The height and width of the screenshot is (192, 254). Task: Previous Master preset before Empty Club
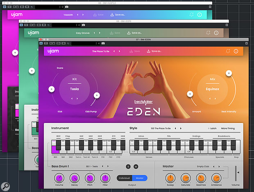click(x=214, y=167)
